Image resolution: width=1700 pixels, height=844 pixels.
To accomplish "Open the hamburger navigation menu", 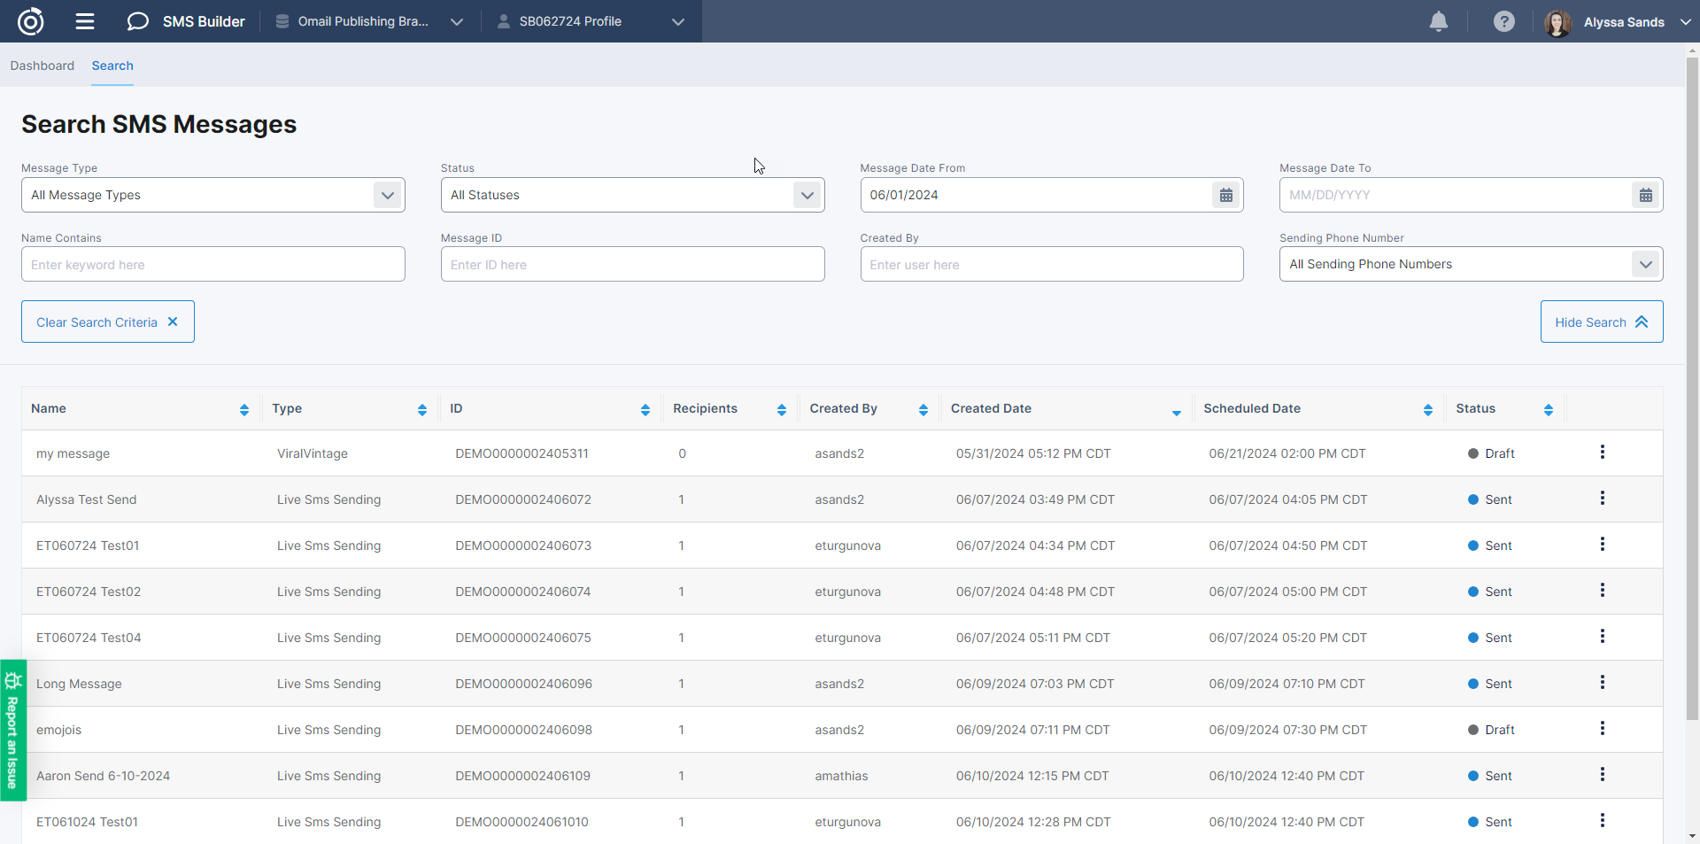I will click(85, 21).
